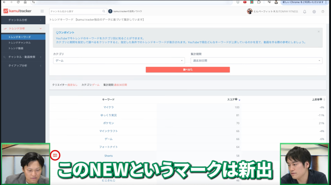Image resolution: width=331 pixels, height=185 pixels.
Task: Open the ゲーム keyword link in table
Action: point(109,139)
